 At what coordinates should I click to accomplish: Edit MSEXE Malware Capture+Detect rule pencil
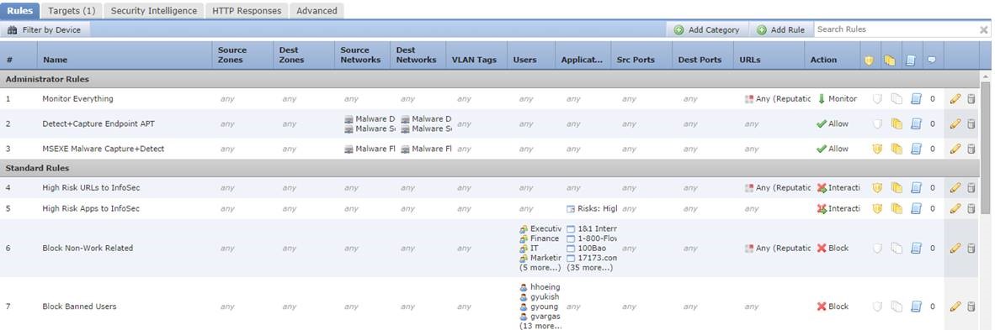[x=955, y=149]
